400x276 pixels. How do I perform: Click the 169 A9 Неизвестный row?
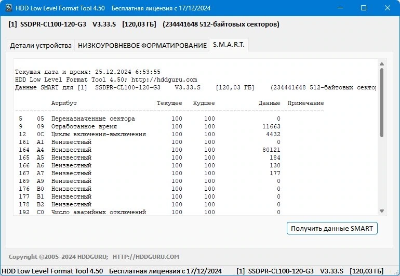pos(149,181)
